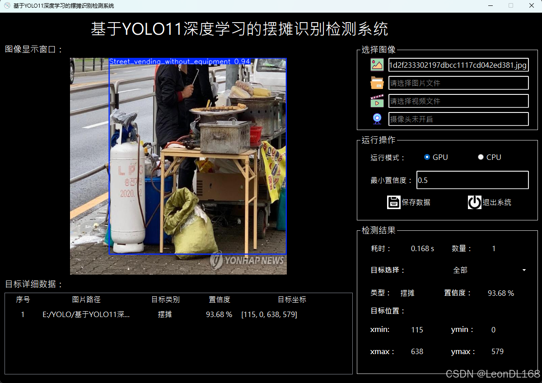
Task: Minimize the application window
Action: click(x=491, y=5)
